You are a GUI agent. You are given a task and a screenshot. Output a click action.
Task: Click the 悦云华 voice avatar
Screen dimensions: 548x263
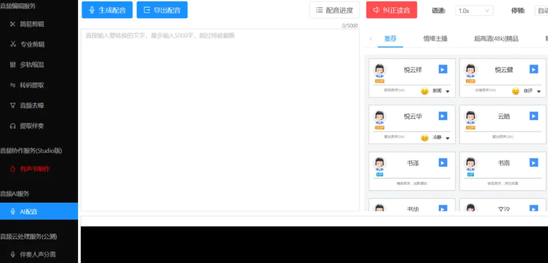380,118
